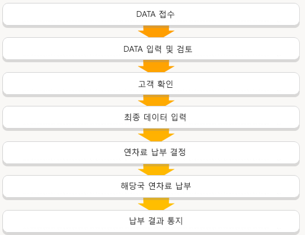Open the 납부 결과 통지 box
The width and height of the screenshot is (305, 235).
tap(151, 221)
